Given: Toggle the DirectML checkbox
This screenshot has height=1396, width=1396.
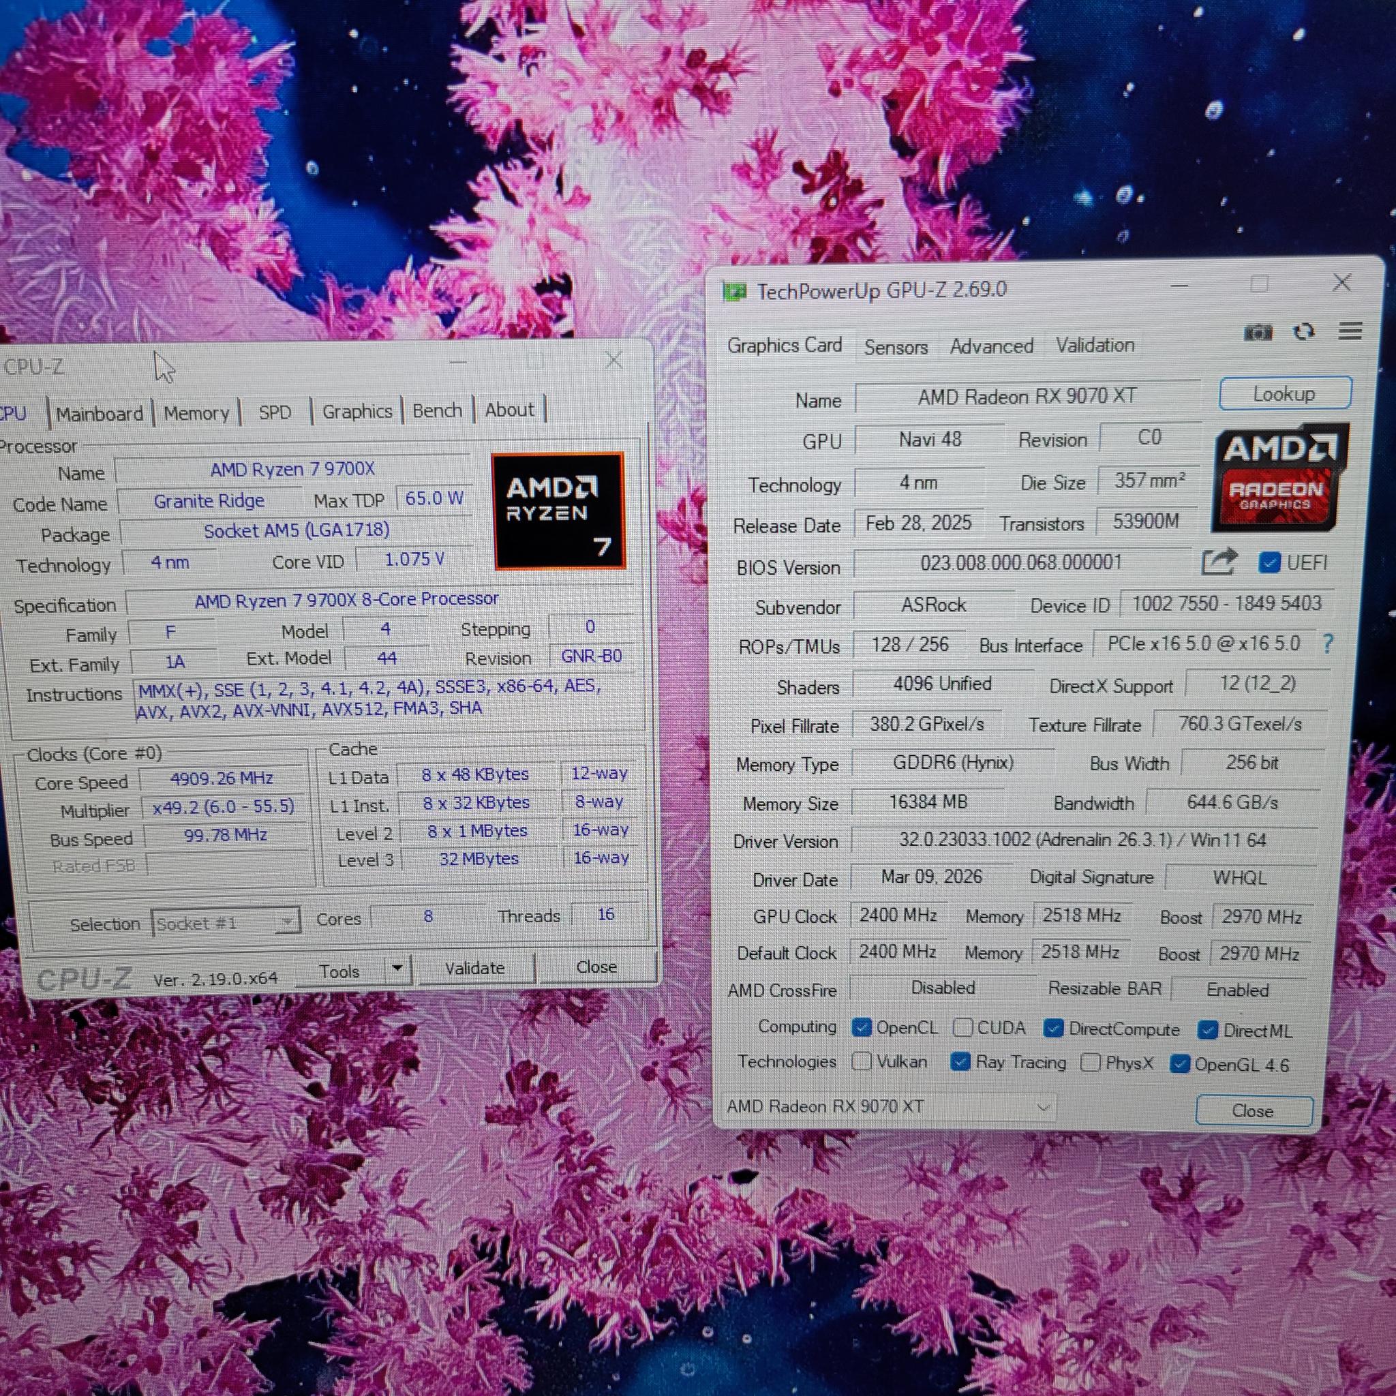Looking at the screenshot, I should [x=1207, y=1031].
